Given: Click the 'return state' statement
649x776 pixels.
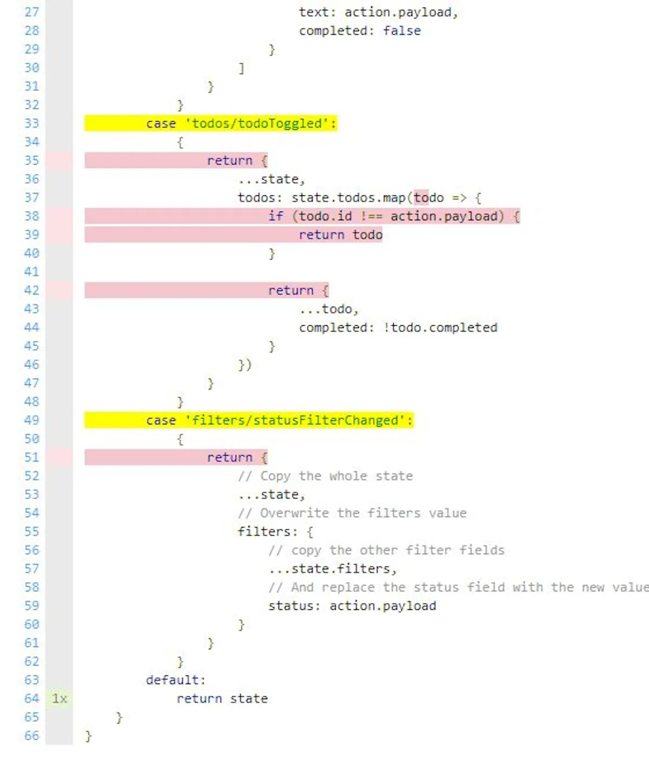Looking at the screenshot, I should pyautogui.click(x=222, y=699).
